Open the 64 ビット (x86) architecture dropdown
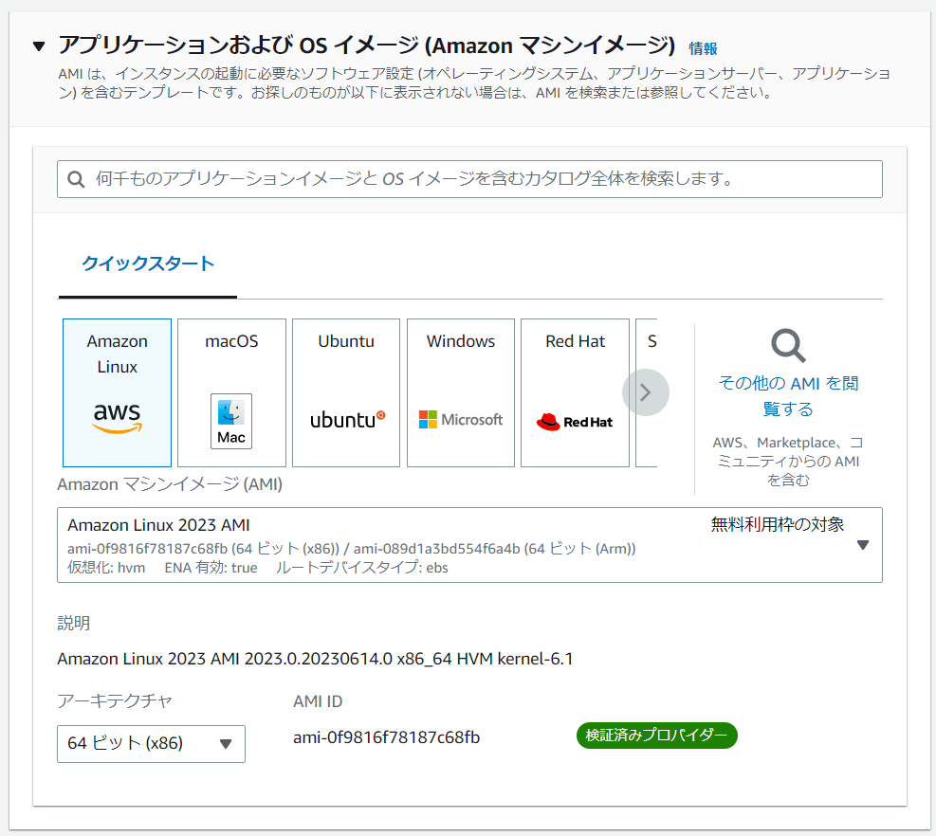Image resolution: width=936 pixels, height=836 pixels. pos(151,743)
